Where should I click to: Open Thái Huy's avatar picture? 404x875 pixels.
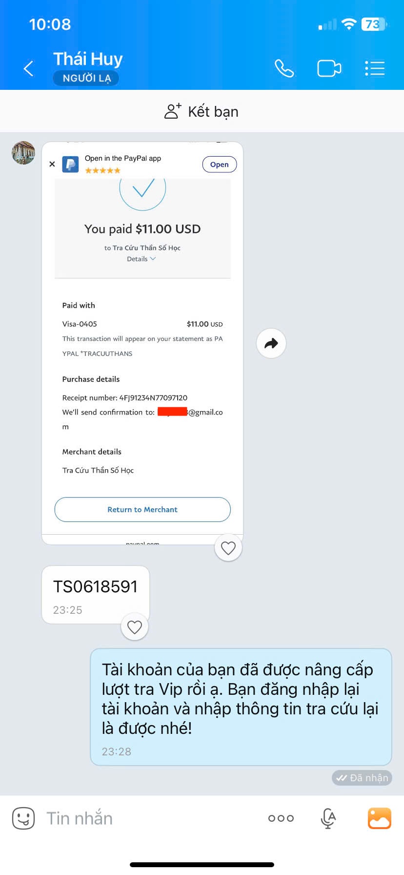pos(23,153)
